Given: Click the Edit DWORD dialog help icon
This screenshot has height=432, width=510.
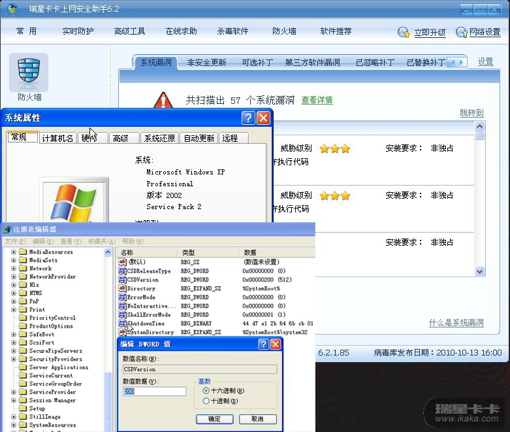Looking at the screenshot, I should click(263, 344).
